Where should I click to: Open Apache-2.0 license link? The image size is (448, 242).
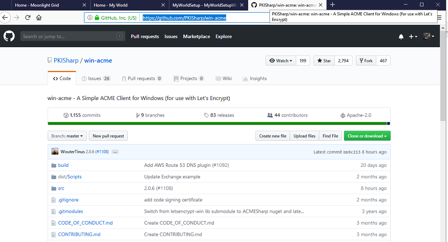coord(356,115)
